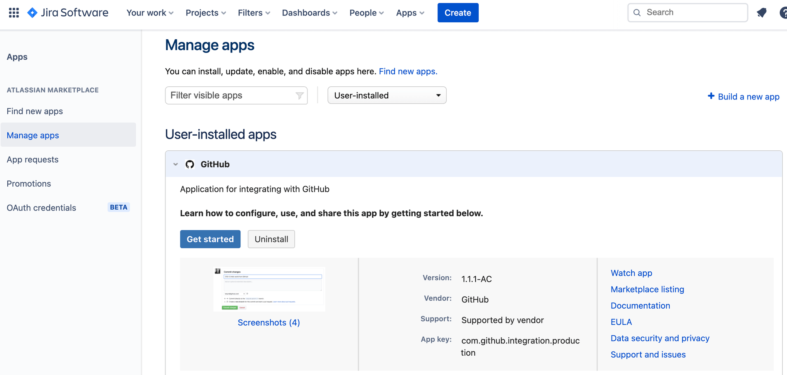The height and width of the screenshot is (375, 787).
Task: Click the GitHub octocat icon
Action: [190, 164]
